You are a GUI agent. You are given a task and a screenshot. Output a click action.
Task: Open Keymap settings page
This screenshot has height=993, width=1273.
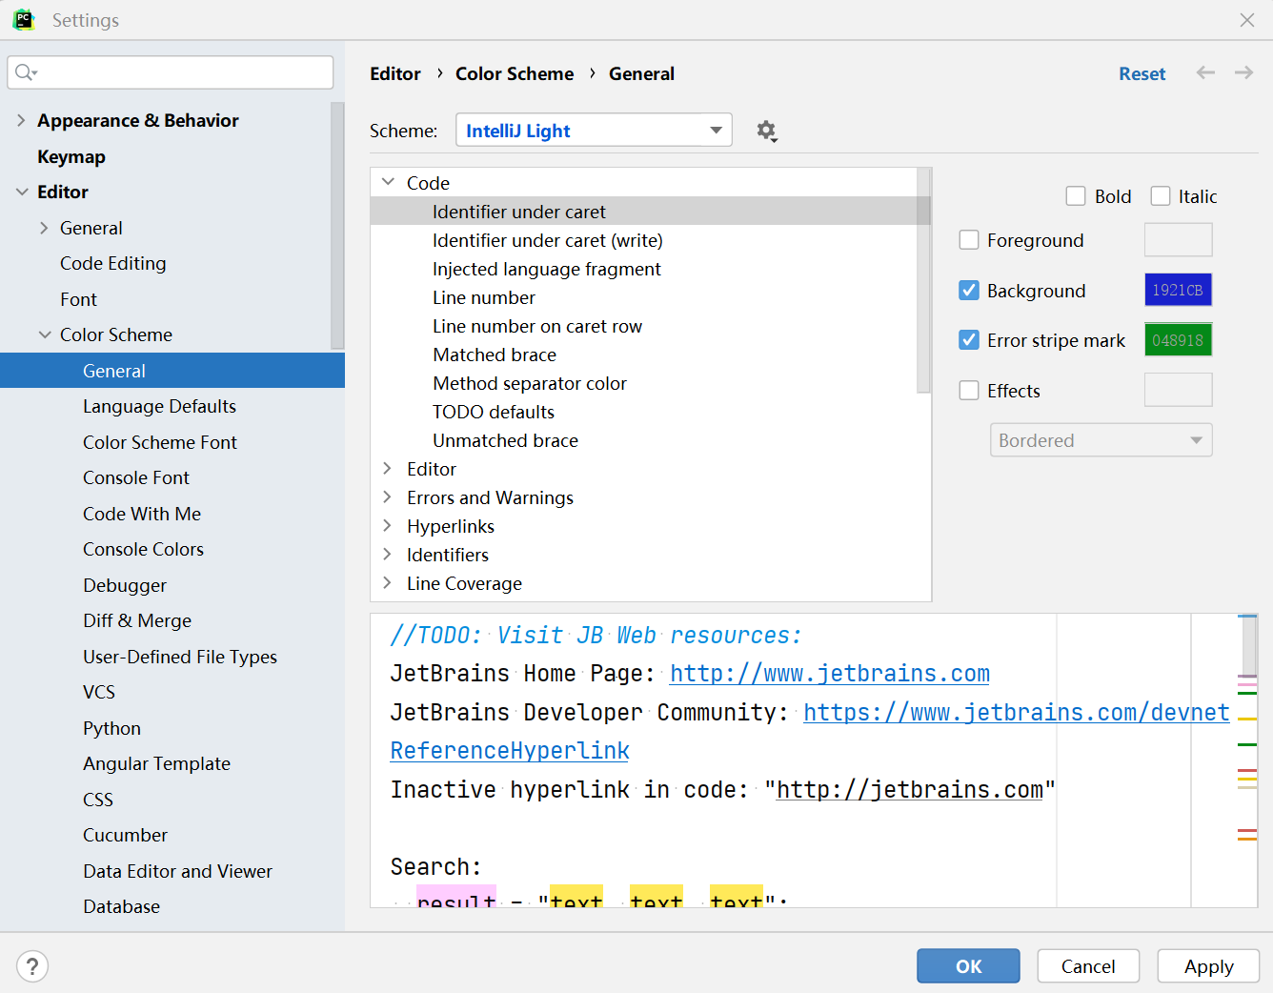71,156
